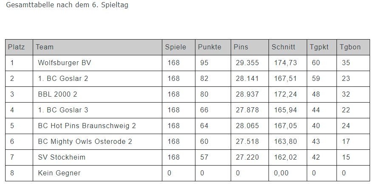Click the points value 95
Image resolution: width=376 pixels, height=186 pixels.
tap(204, 63)
